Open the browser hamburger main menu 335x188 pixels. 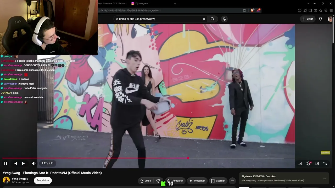coord(331,10)
